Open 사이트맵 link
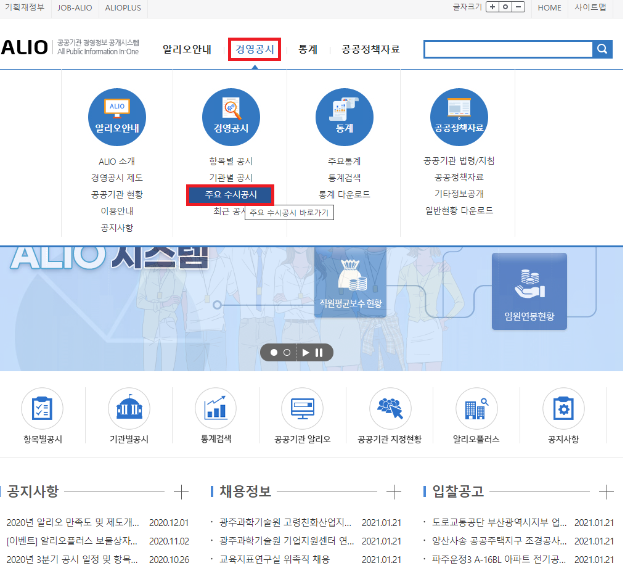625x571 pixels. (590, 7)
